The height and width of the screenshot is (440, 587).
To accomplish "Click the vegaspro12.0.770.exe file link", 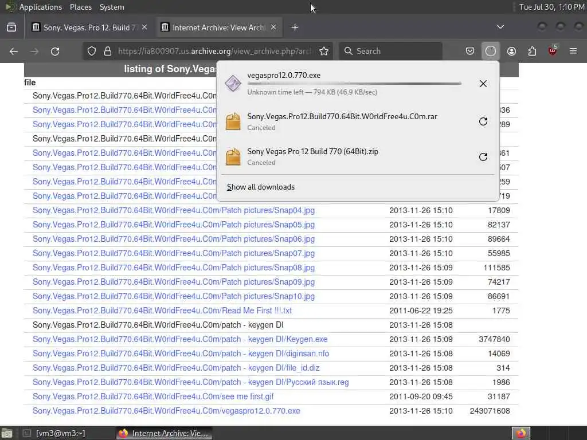I will 166,411.
